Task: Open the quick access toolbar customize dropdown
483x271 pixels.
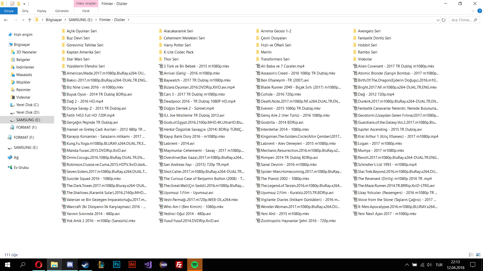Action: pos(24,4)
